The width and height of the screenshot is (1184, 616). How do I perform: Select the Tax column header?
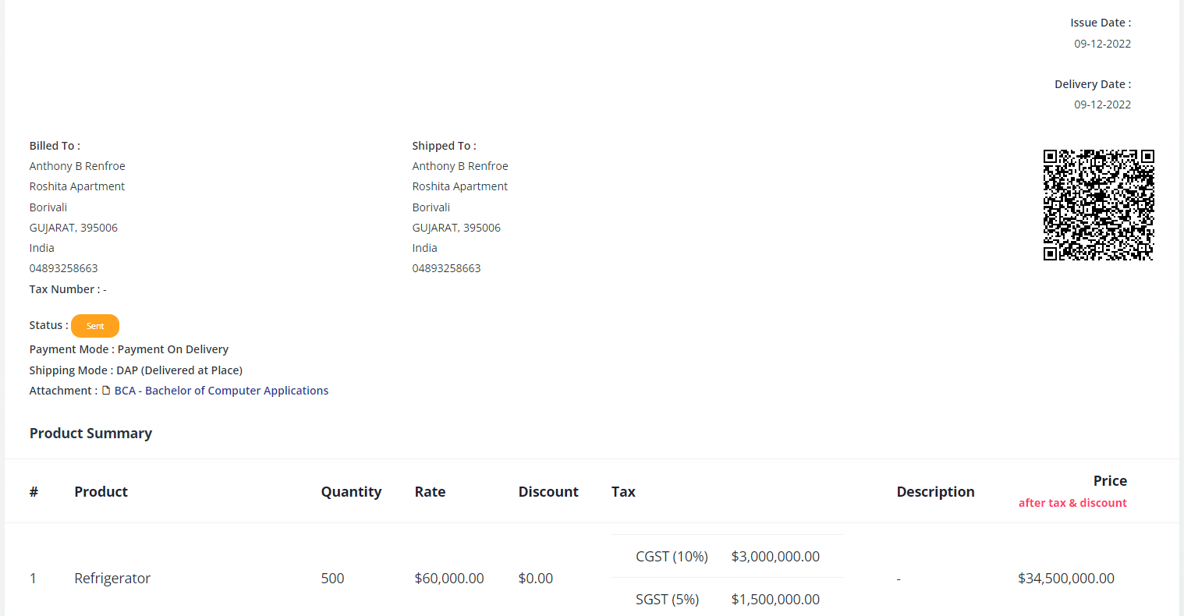click(623, 492)
